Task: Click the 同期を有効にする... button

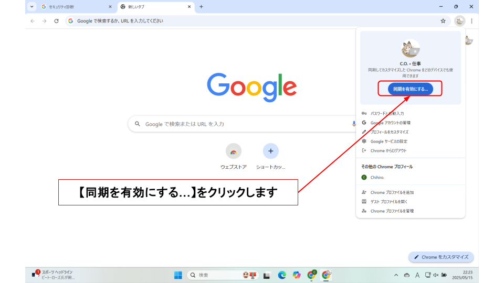Action: click(x=411, y=89)
